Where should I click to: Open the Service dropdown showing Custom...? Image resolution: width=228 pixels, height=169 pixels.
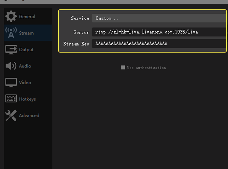click(159, 18)
